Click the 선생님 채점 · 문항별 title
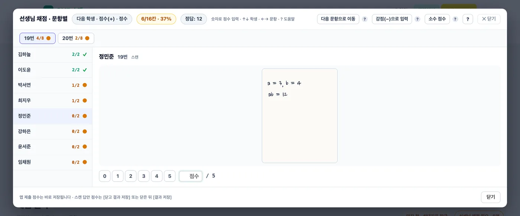 pos(43,19)
